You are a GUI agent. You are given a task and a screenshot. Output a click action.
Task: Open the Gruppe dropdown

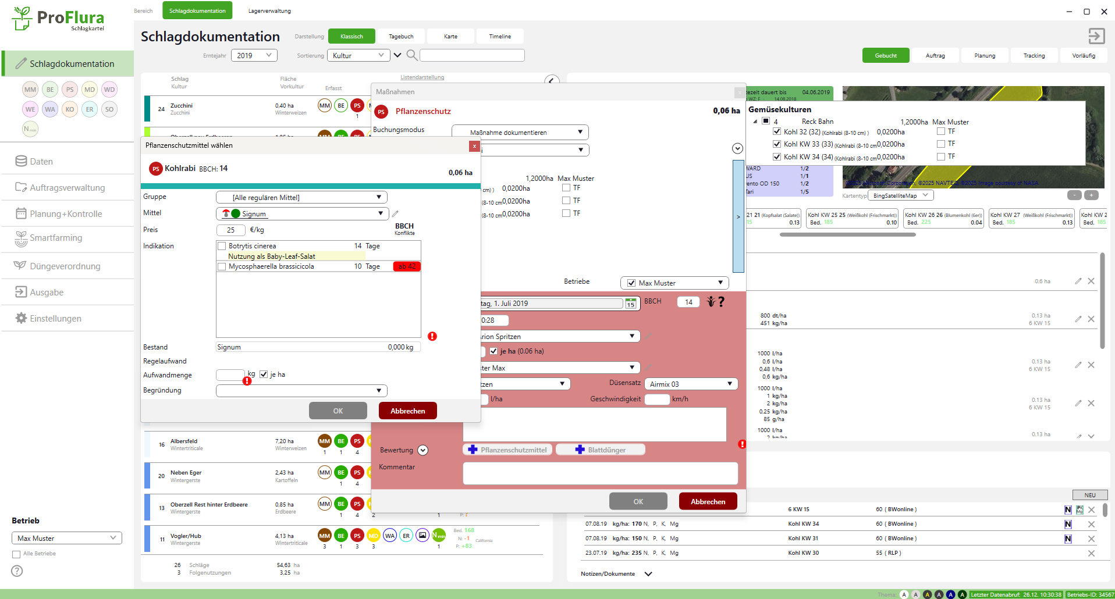click(x=301, y=198)
